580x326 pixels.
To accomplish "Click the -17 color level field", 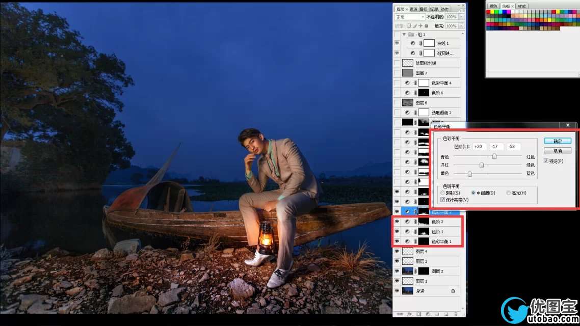I will [x=496, y=146].
